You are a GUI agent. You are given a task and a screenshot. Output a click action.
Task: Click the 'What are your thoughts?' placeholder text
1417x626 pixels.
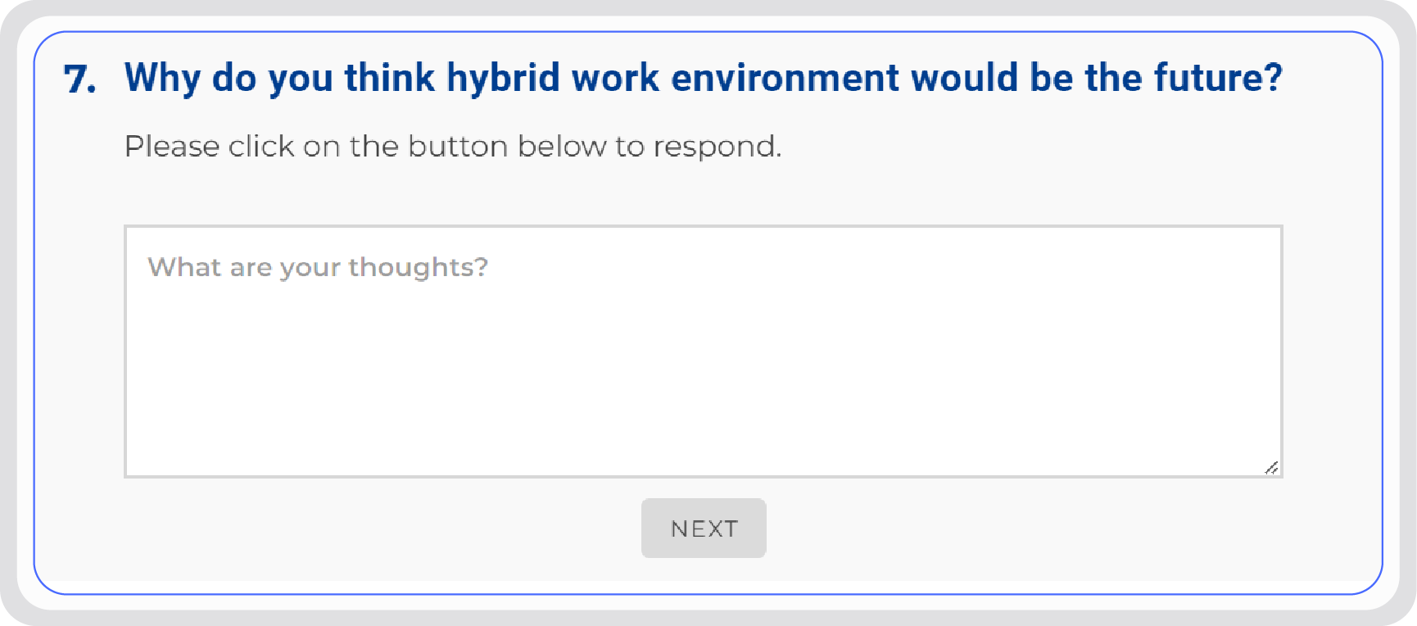point(318,267)
